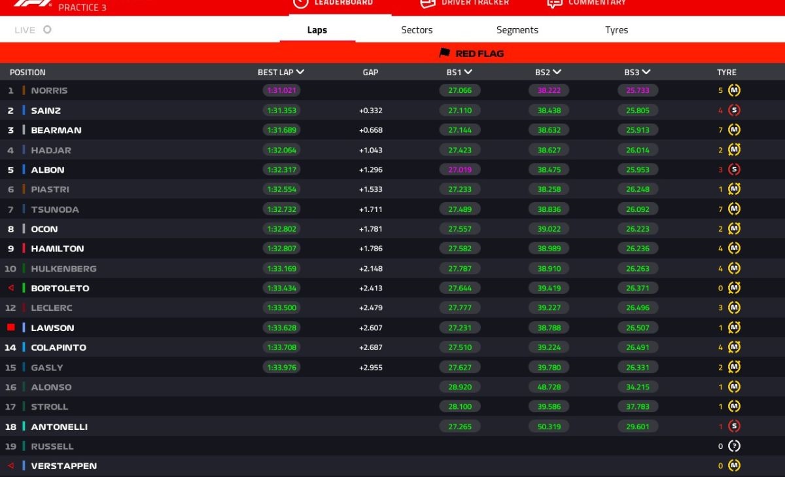This screenshot has width=785, height=477.
Task: Expand the BEST LAP column dropdown
Action: [x=300, y=72]
